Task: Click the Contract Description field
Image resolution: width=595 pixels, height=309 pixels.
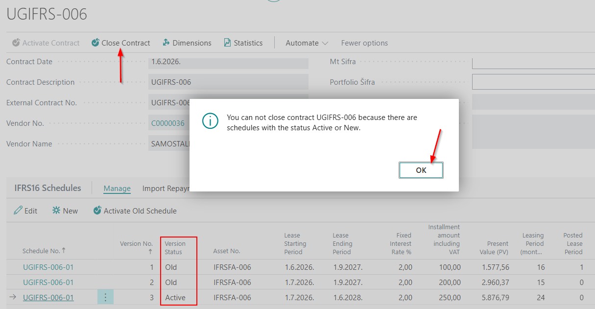Action: [x=228, y=82]
